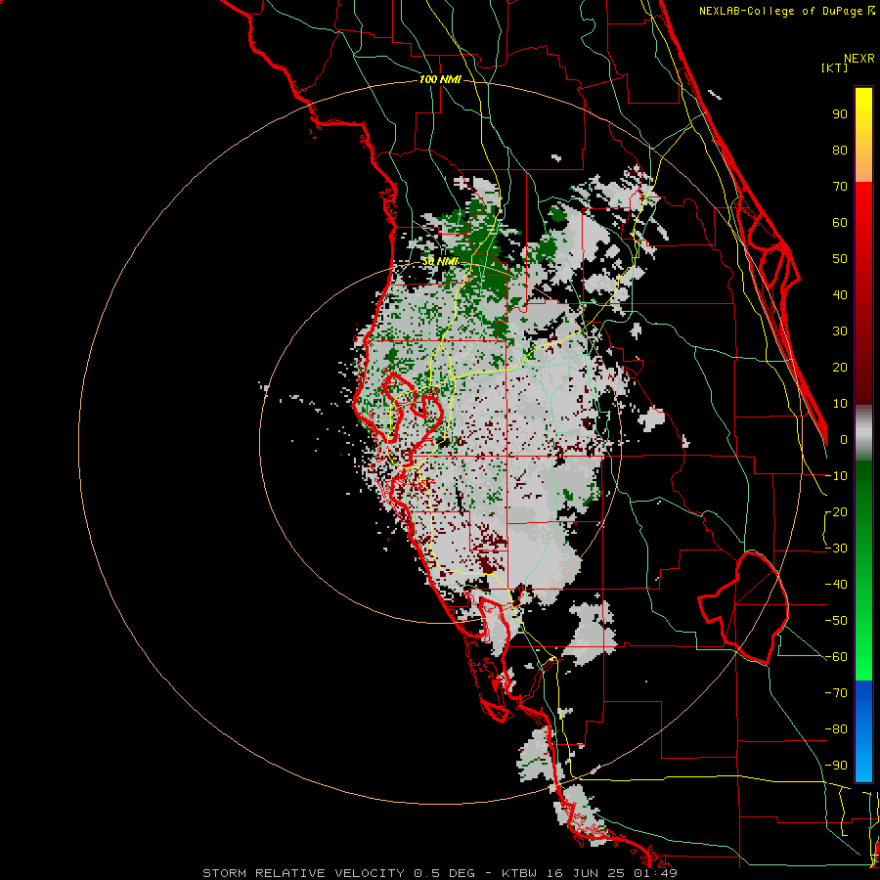Select the -80 value on the scale
Image resolution: width=880 pixels, height=880 pixels.
(836, 729)
